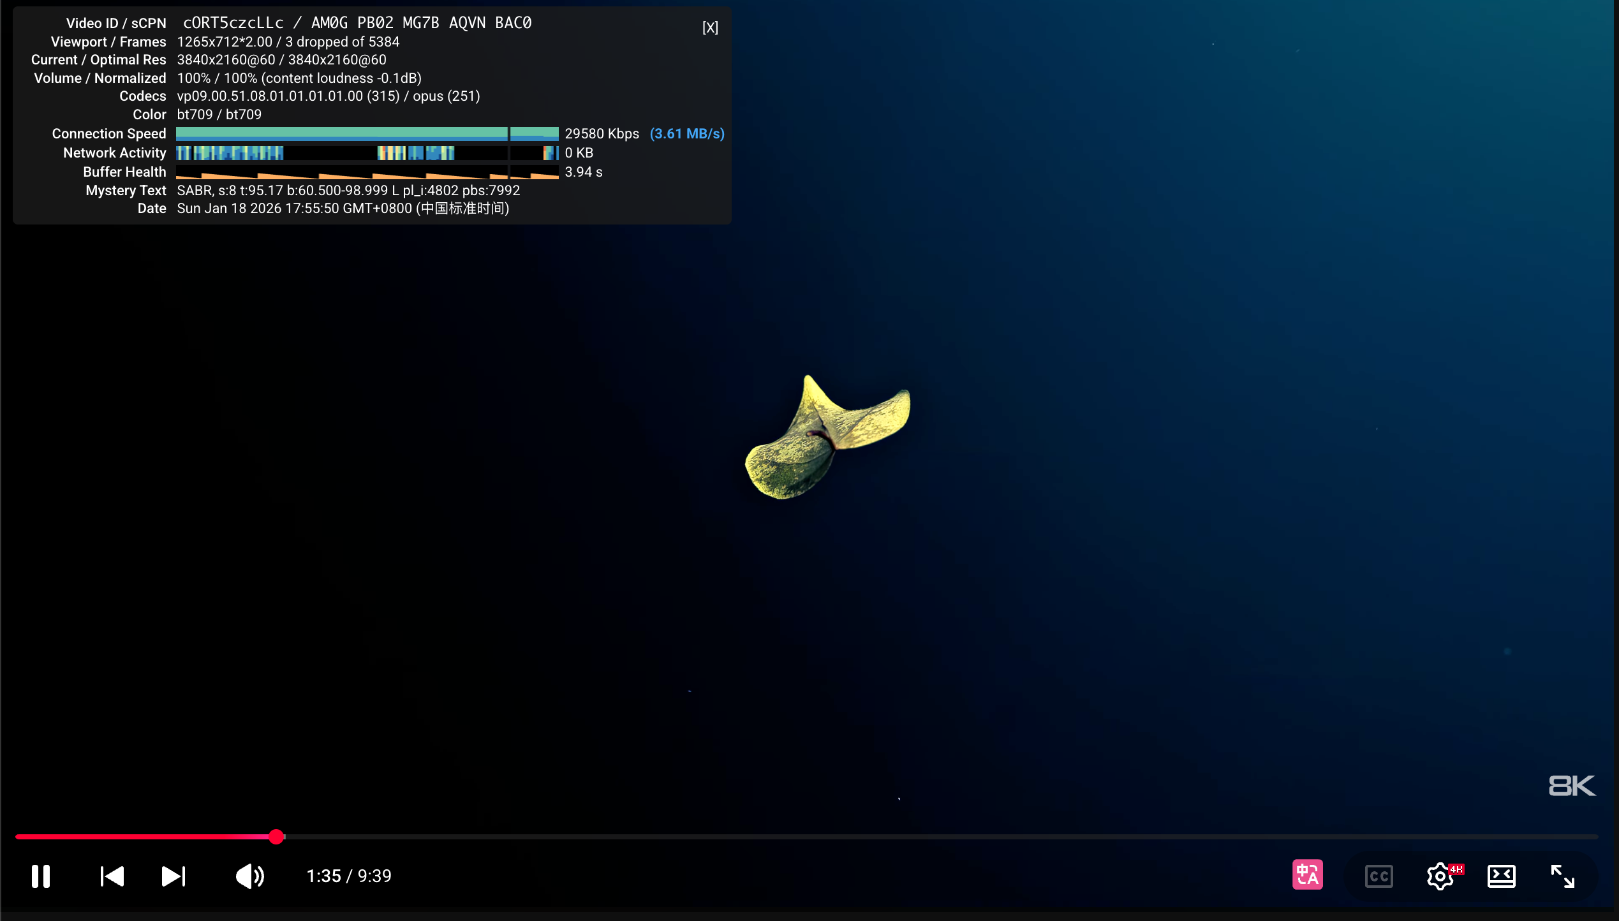Toggle closed captions CC button

coord(1379,876)
